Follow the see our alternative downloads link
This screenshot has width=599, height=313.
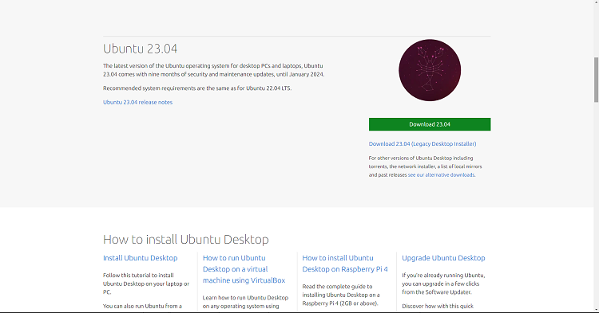pyautogui.click(x=441, y=174)
